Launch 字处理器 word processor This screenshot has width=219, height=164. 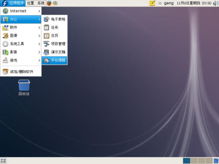(x=54, y=60)
